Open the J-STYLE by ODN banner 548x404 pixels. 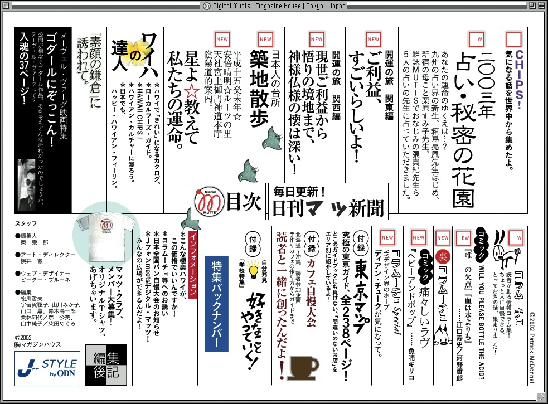pos(47,369)
